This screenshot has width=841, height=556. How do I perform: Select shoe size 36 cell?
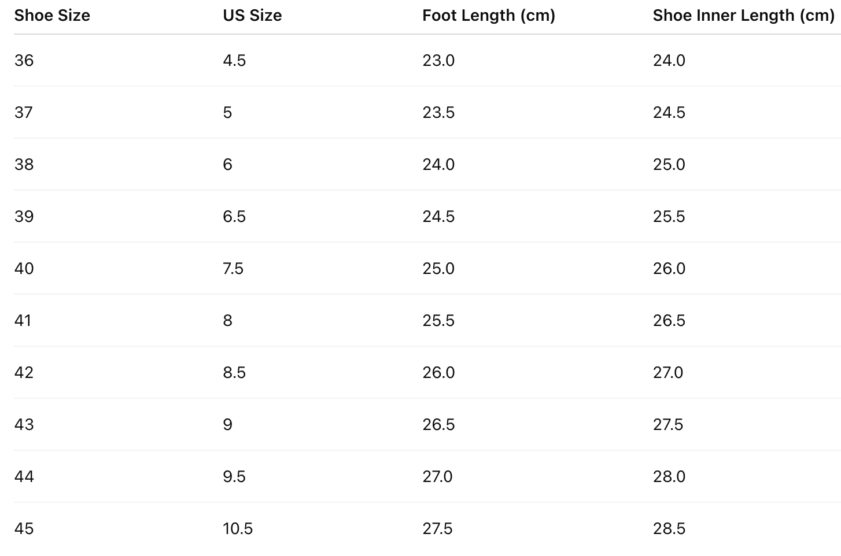pos(24,61)
